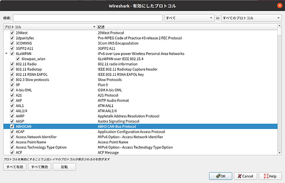Toggle the ACF checkbox
The width and height of the screenshot is (285, 183).
click(x=12, y=152)
